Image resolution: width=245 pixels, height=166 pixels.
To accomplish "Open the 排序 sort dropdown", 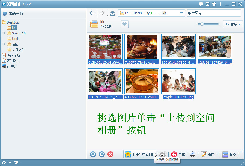I will (x=233, y=24).
